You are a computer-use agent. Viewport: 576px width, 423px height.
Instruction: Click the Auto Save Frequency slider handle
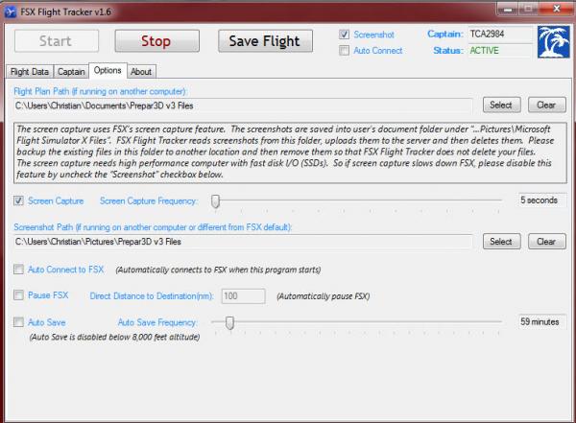229,323
